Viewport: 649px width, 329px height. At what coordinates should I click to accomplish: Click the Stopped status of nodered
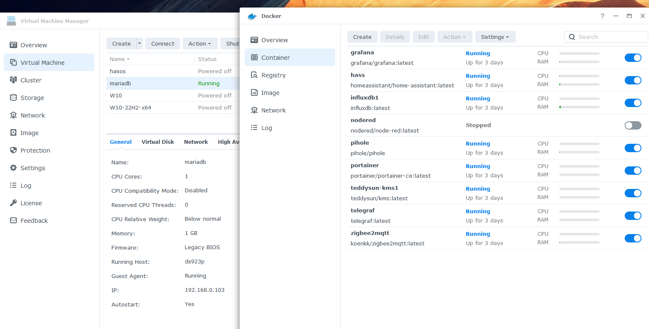pos(478,125)
